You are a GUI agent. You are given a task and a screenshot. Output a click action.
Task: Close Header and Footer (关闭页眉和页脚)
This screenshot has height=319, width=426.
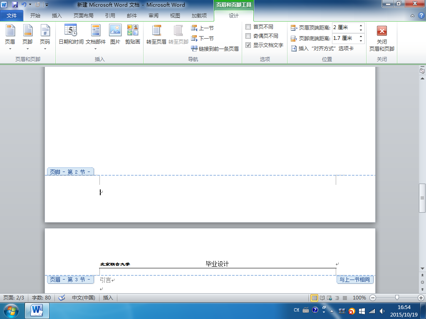tap(382, 38)
